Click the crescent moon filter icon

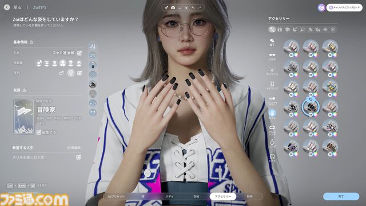click(295, 29)
